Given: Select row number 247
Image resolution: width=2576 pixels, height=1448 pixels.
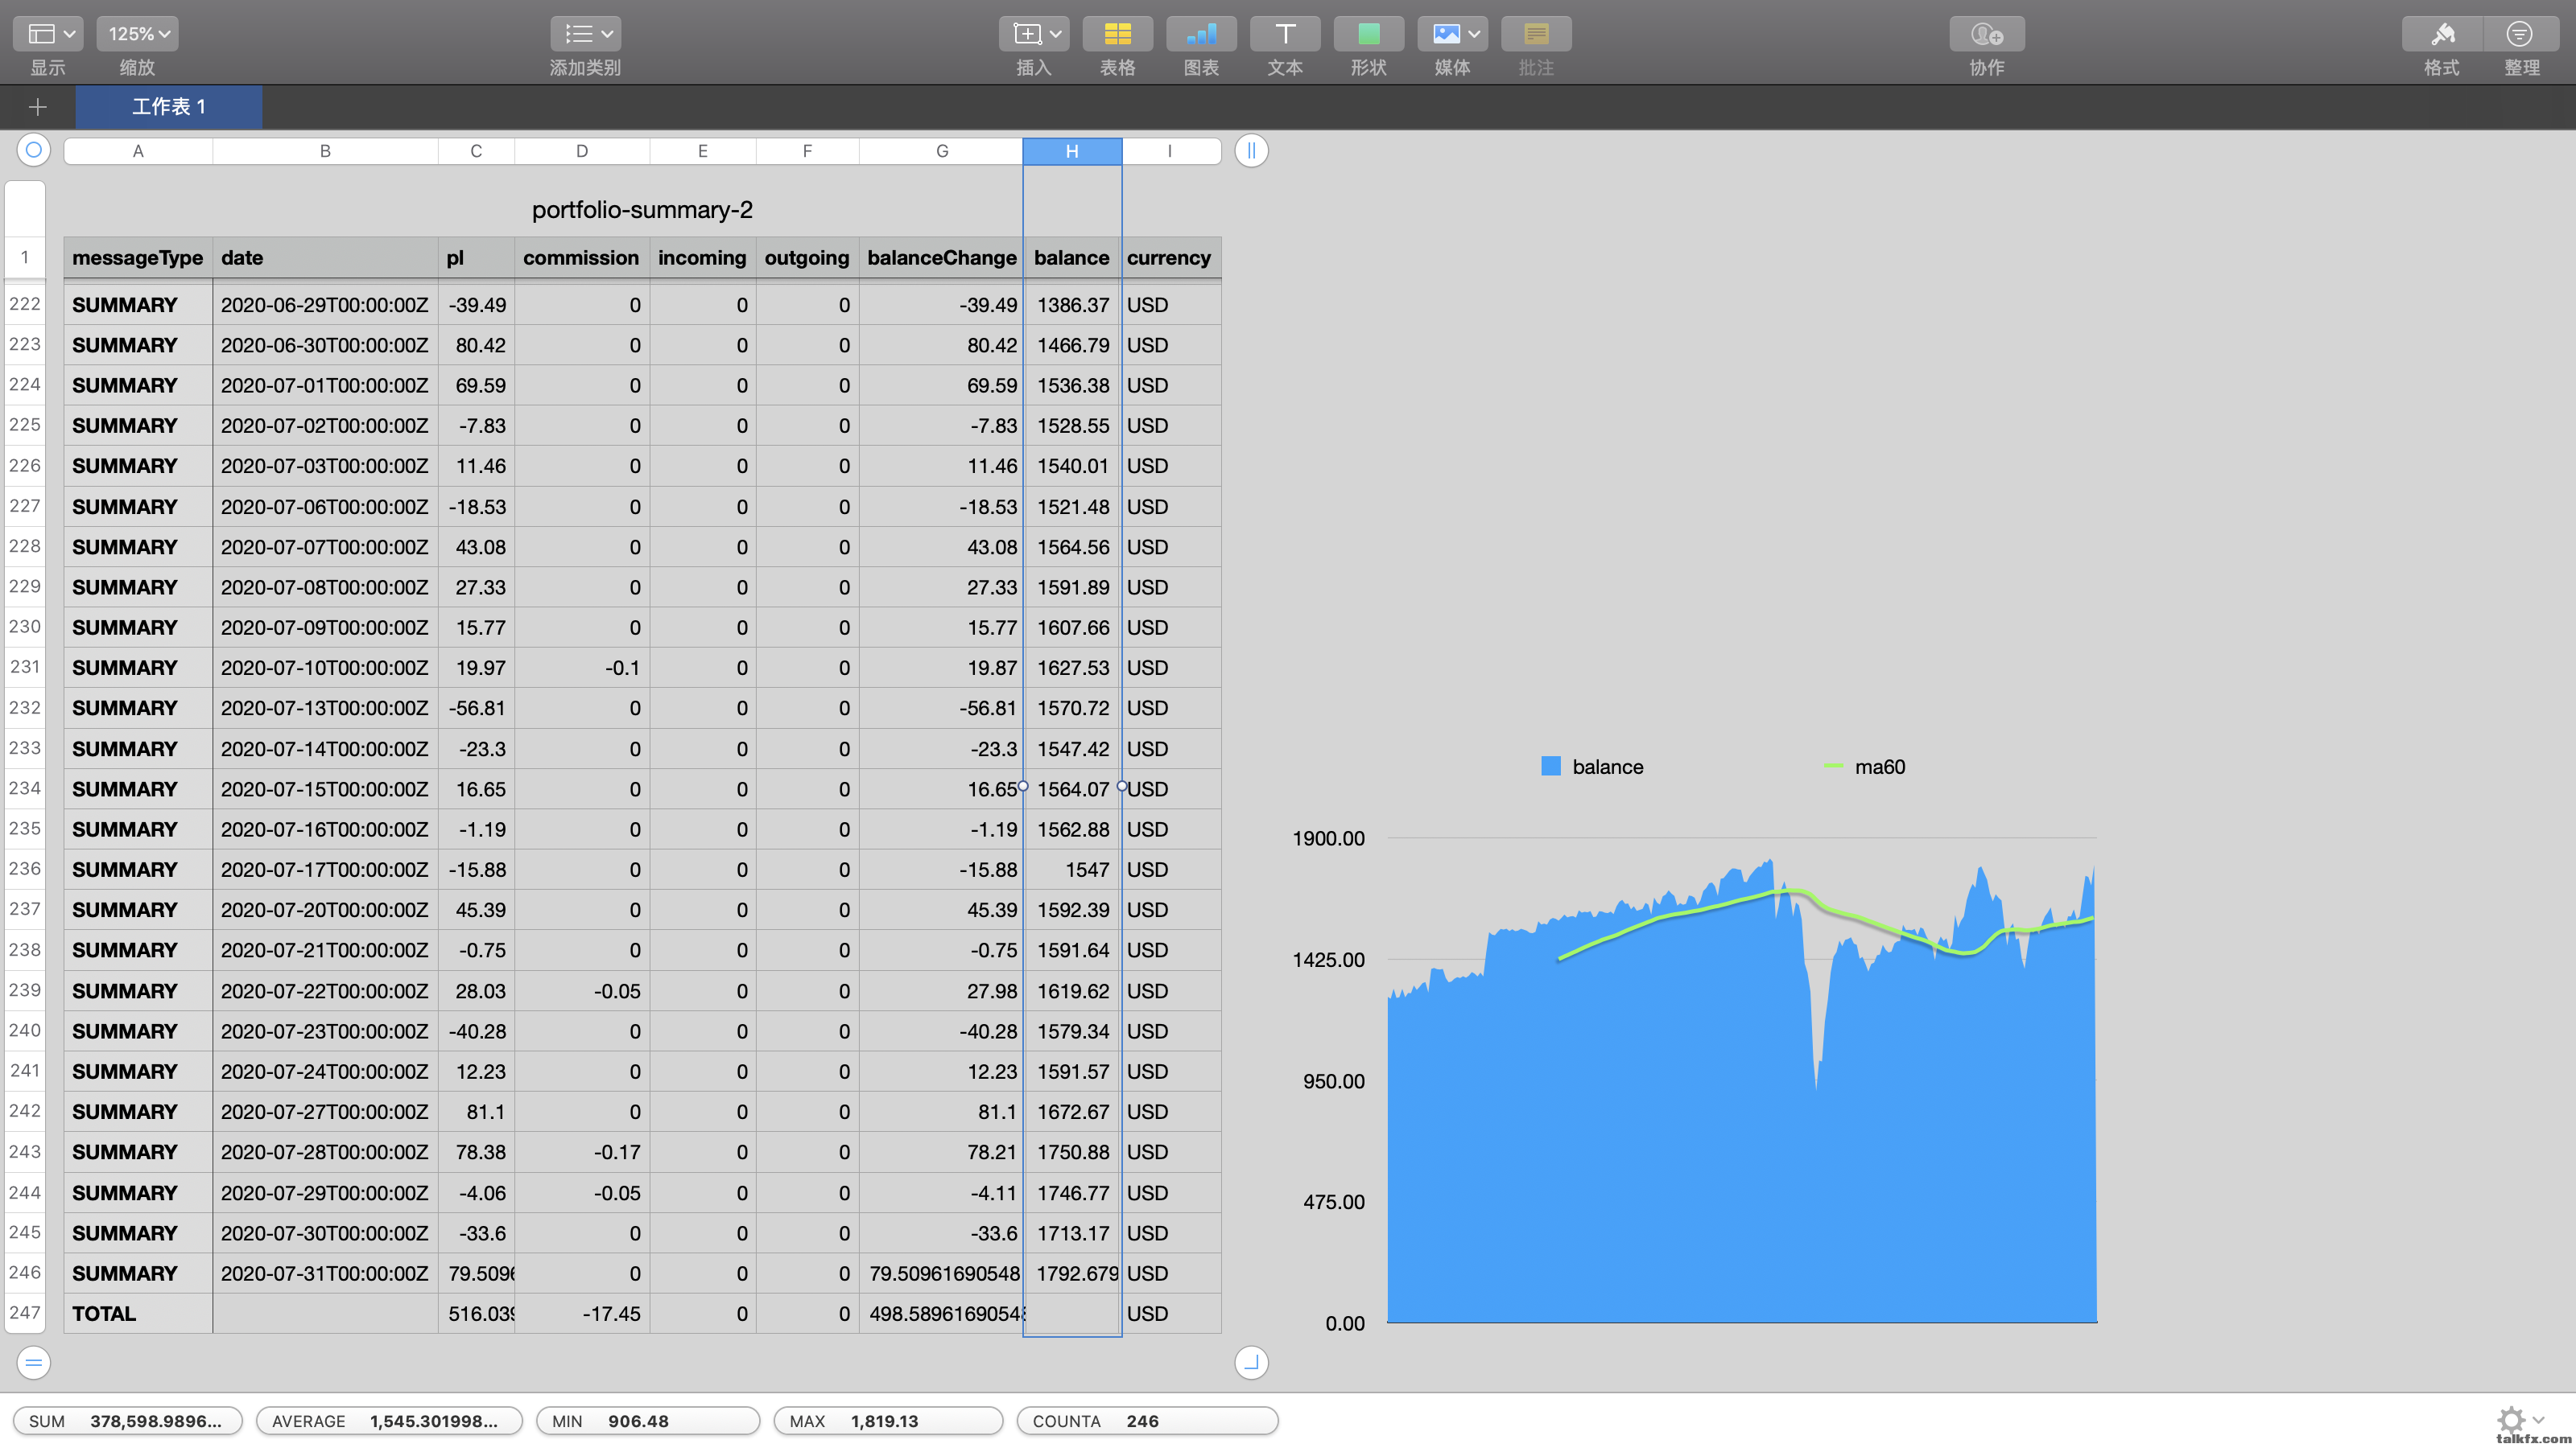Looking at the screenshot, I should pos(25,1313).
